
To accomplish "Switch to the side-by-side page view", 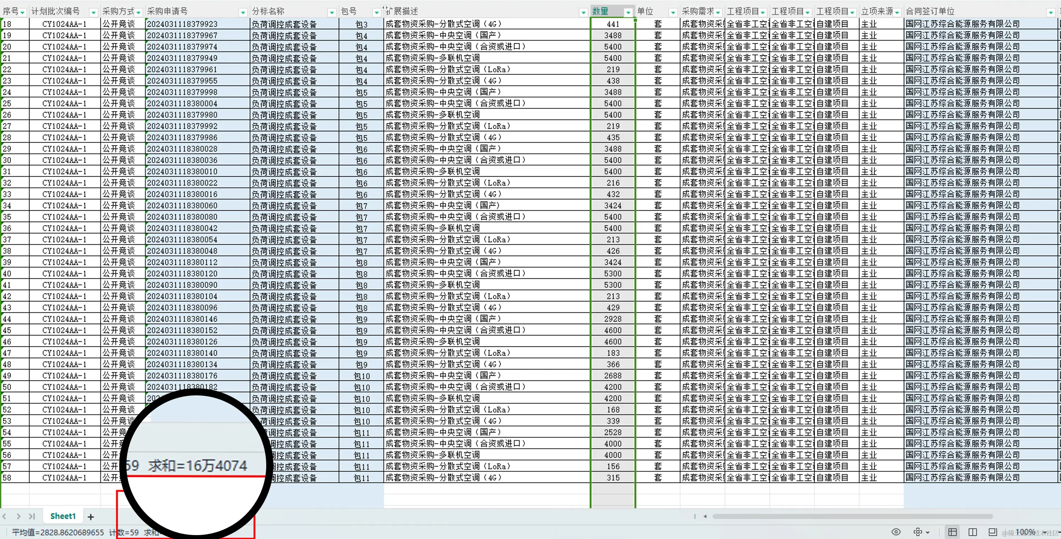I will [973, 532].
